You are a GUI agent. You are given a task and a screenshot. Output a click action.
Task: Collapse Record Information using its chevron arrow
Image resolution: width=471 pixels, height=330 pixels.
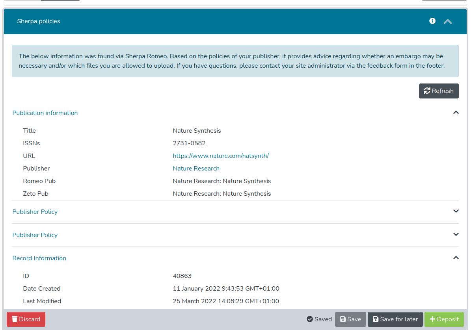click(456, 258)
